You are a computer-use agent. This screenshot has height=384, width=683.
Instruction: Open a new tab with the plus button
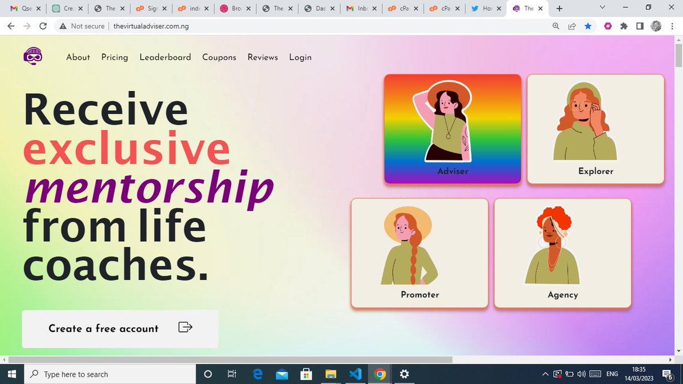tap(559, 9)
